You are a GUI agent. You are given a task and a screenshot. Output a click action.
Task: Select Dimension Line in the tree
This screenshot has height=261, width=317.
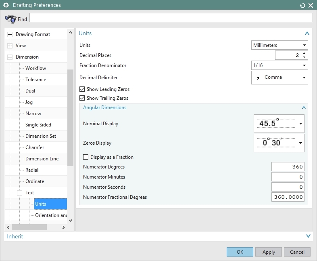click(x=42, y=159)
